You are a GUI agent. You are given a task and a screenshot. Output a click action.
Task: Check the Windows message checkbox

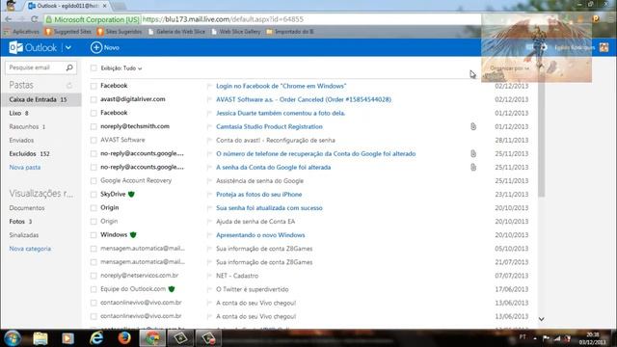[94, 235]
